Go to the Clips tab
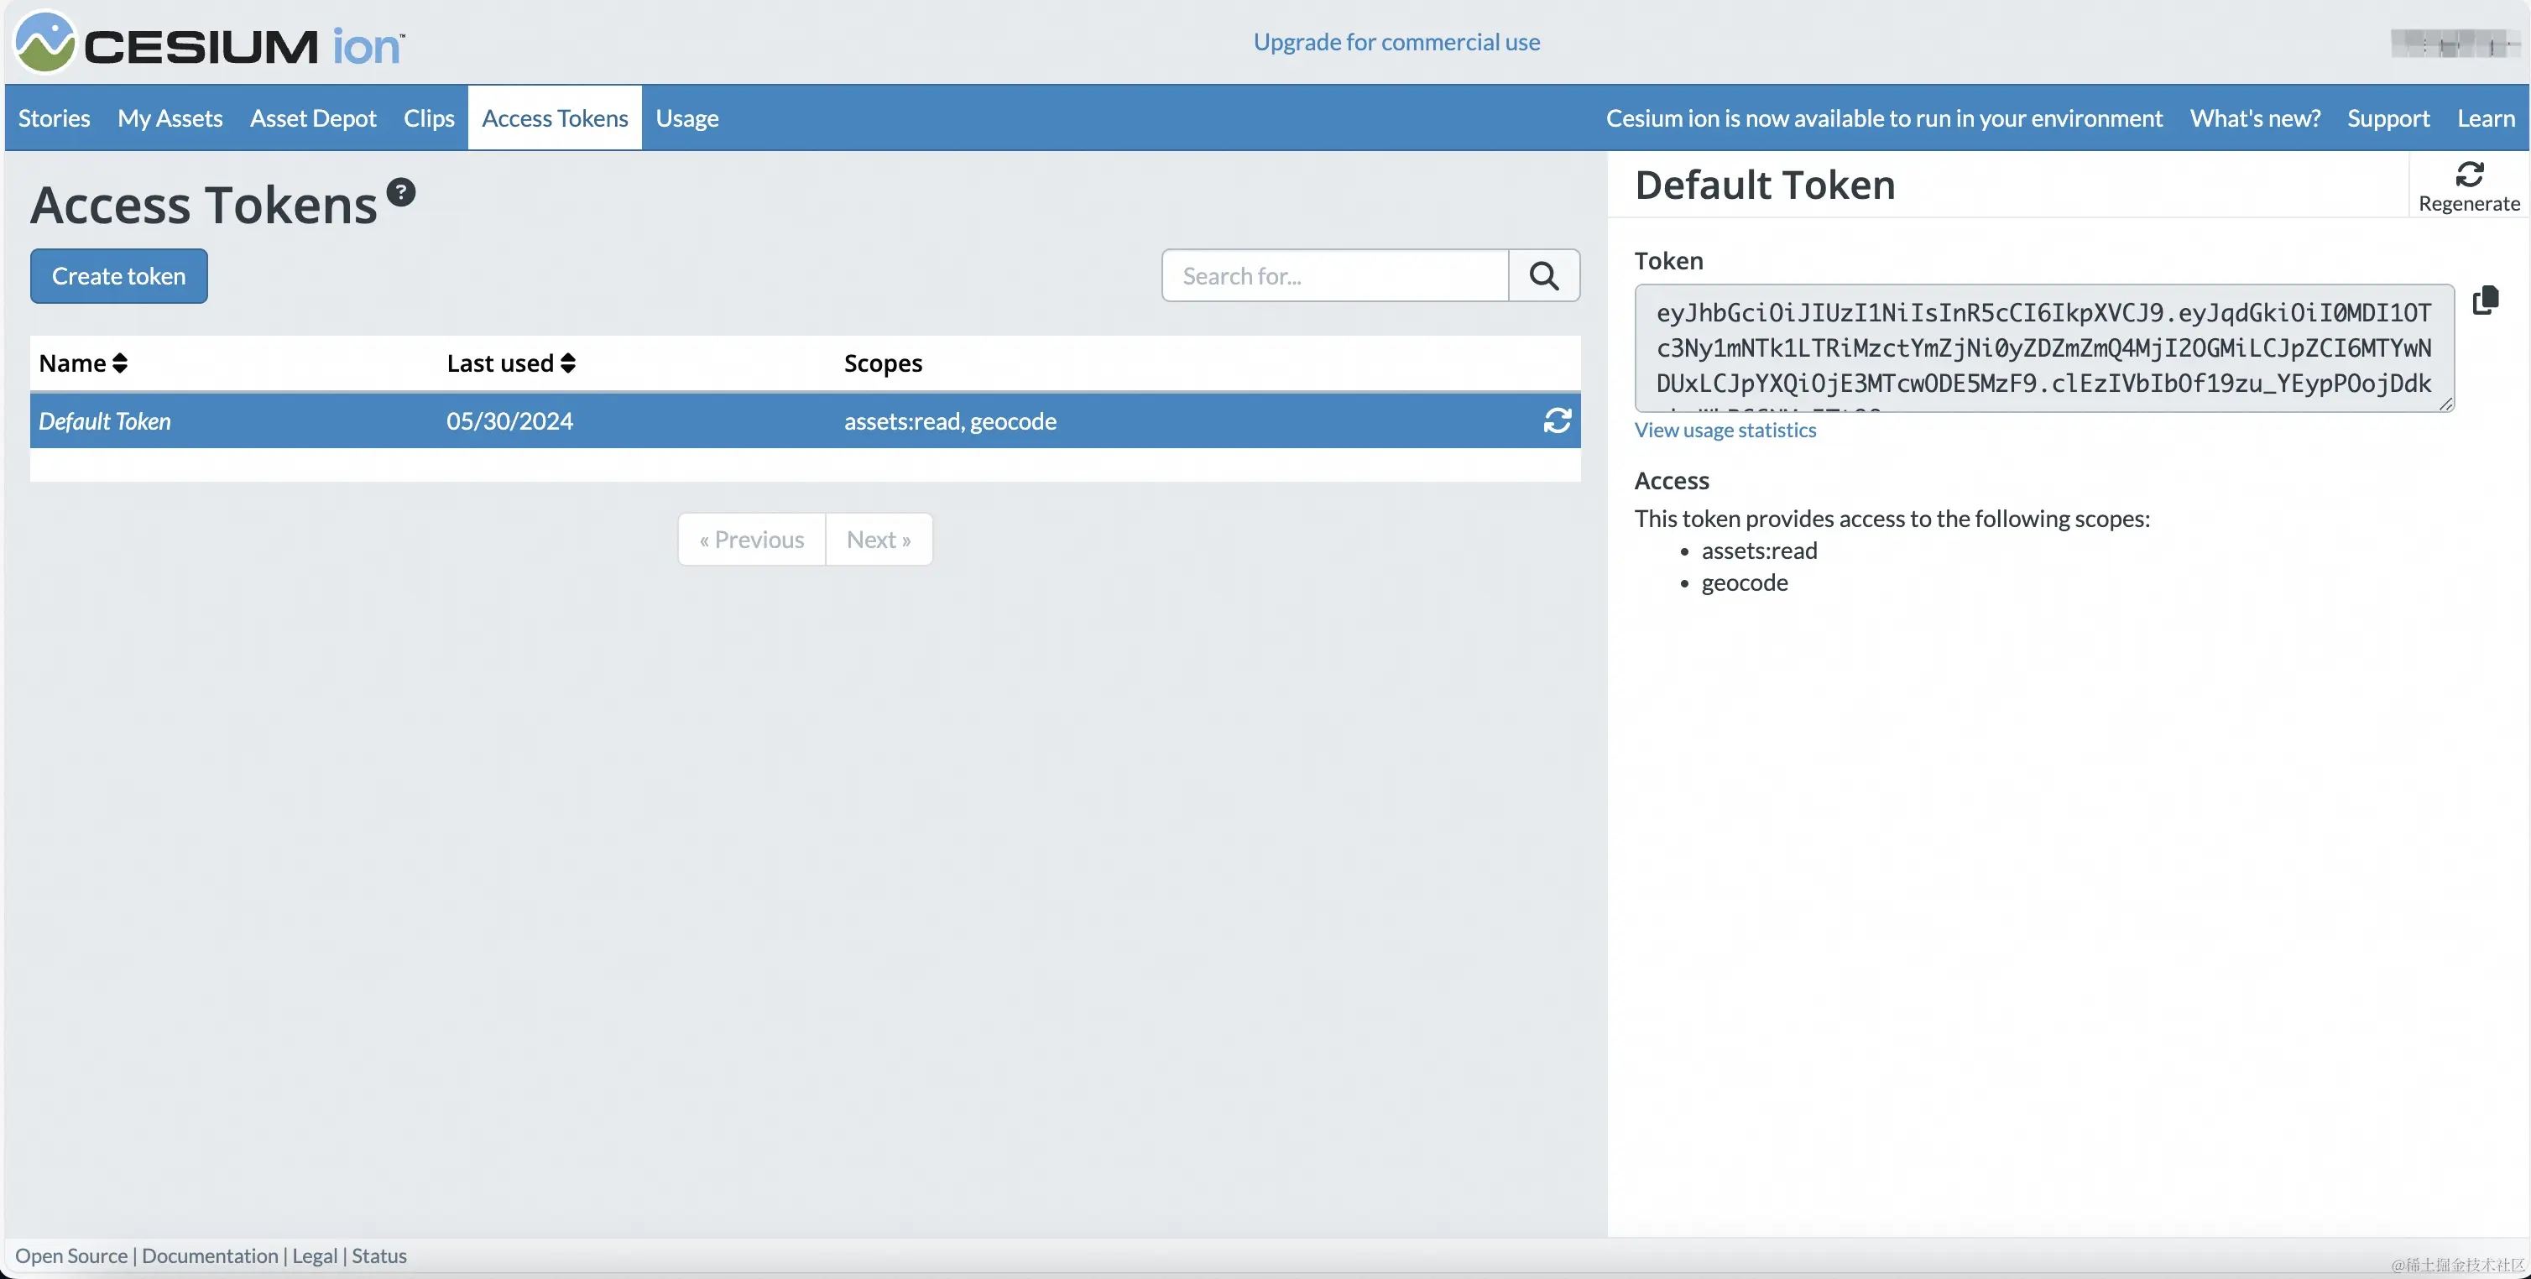2531x1279 pixels. [428, 117]
